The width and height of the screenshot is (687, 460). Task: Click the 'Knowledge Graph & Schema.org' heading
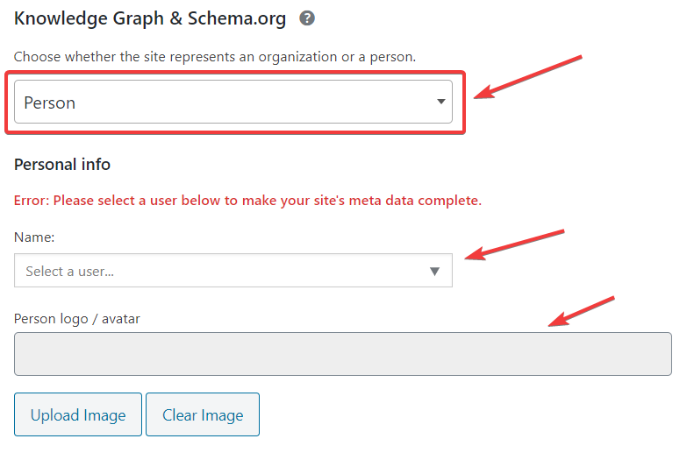coord(151,18)
